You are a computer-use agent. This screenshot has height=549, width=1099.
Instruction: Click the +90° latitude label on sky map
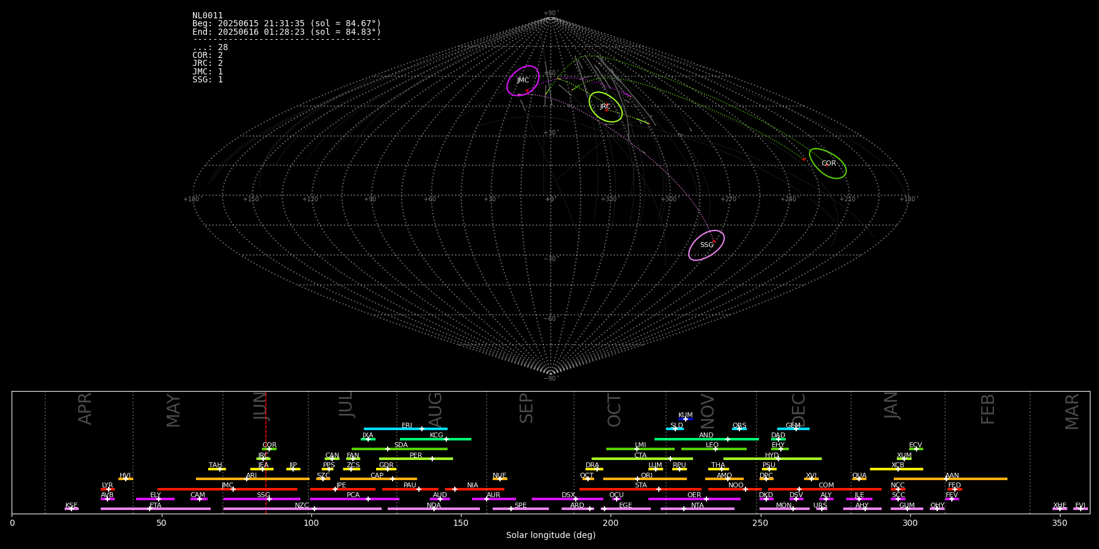click(551, 13)
